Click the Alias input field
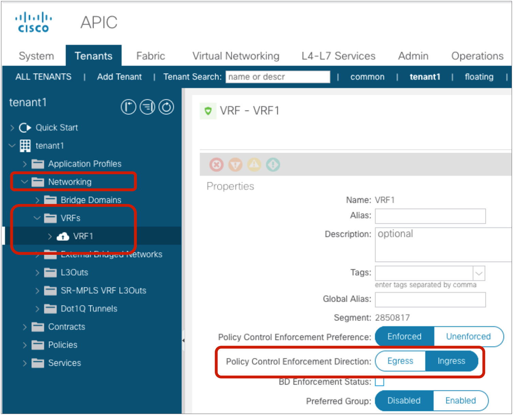Image resolution: width=513 pixels, height=415 pixels. point(430,216)
